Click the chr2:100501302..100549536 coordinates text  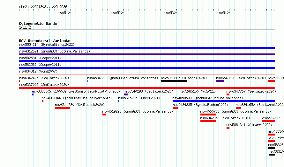pos(43,7)
